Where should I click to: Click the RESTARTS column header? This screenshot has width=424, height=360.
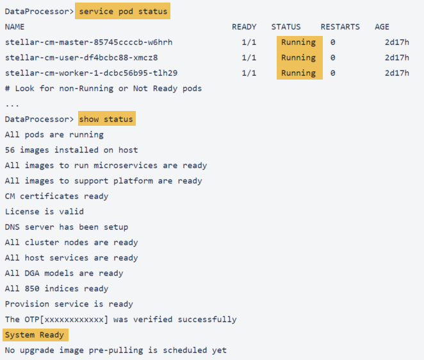(x=340, y=27)
